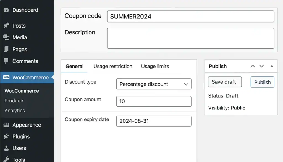
Task: Select the Posts pushpin icon
Action: click(6, 26)
